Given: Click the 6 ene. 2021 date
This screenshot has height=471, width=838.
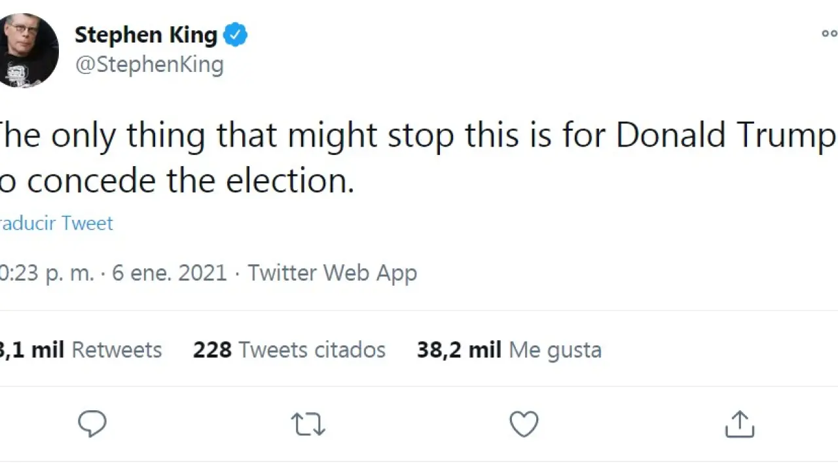Looking at the screenshot, I should tap(169, 273).
